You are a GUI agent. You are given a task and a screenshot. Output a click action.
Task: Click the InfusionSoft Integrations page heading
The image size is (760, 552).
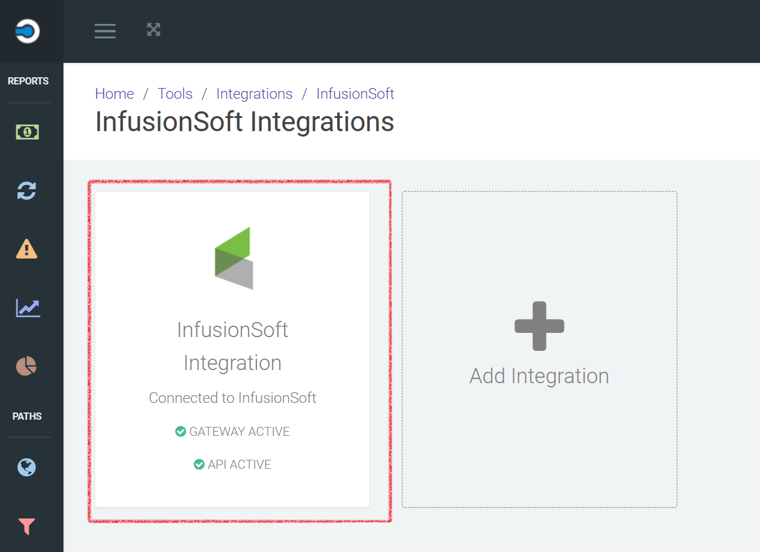(x=244, y=122)
